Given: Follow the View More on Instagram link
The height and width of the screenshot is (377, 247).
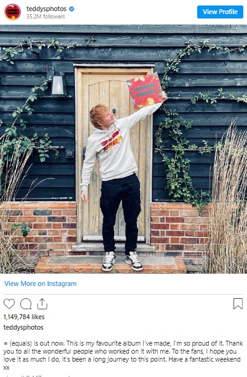Looking at the screenshot, I should click(41, 284).
